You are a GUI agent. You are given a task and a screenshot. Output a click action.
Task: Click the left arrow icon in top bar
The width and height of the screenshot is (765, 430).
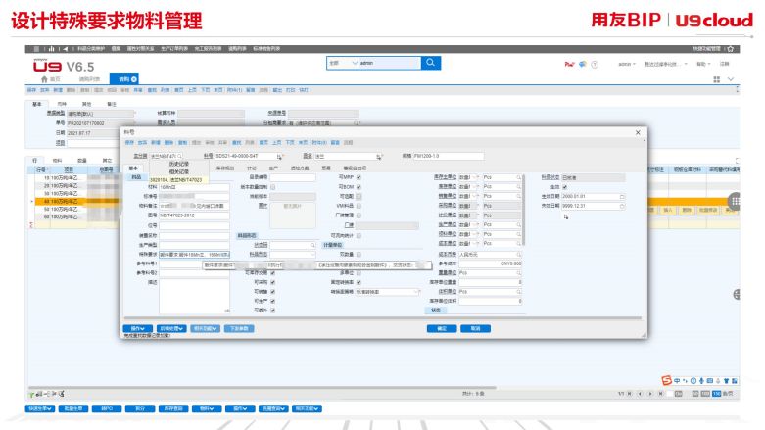pos(66,49)
